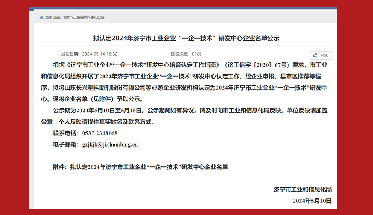
Task: Select the 通知公告 breadcrumb item
Action: pos(98,17)
